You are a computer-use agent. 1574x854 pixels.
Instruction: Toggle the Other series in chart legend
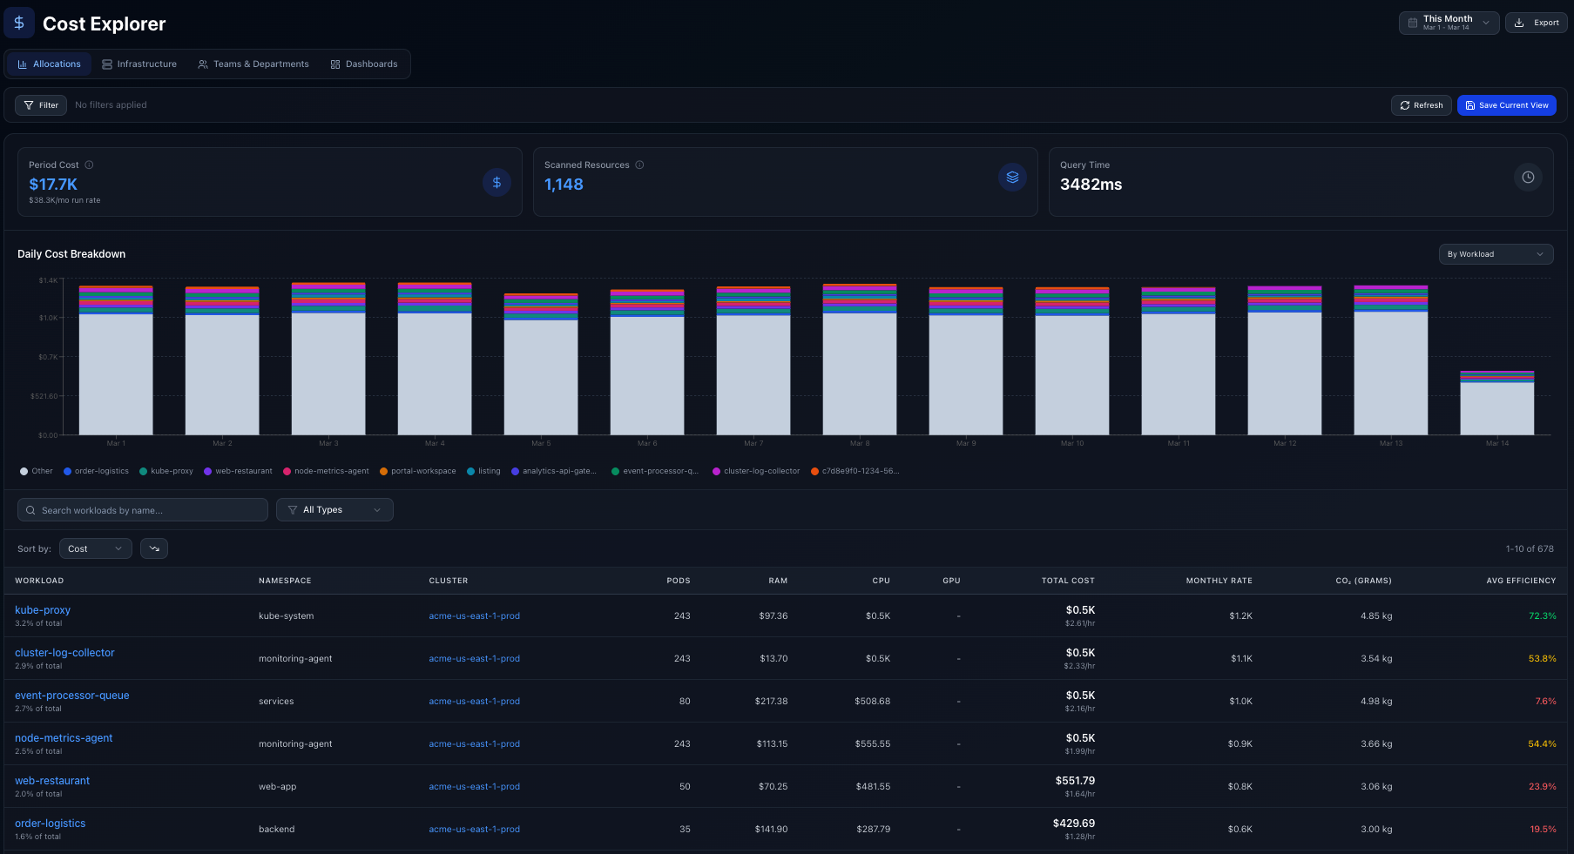coord(37,471)
